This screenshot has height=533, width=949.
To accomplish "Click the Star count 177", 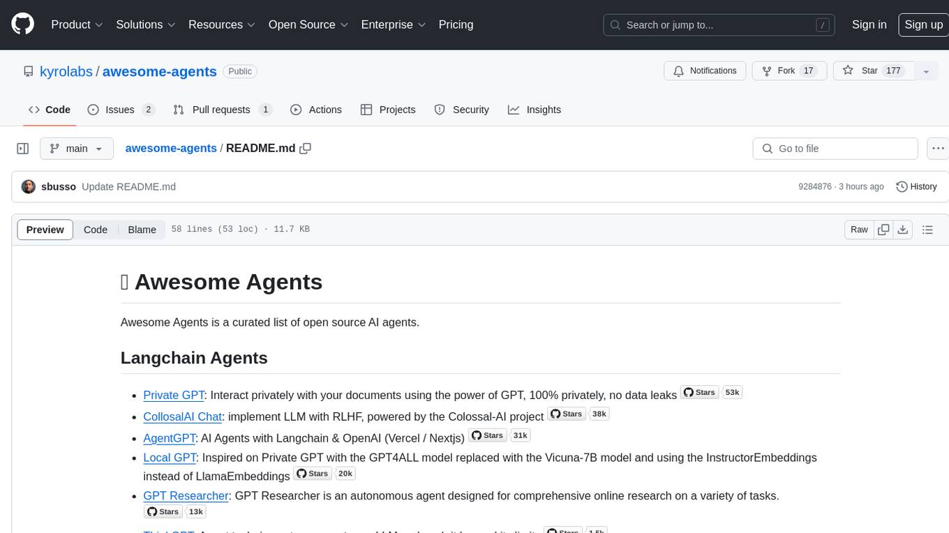I will [894, 71].
